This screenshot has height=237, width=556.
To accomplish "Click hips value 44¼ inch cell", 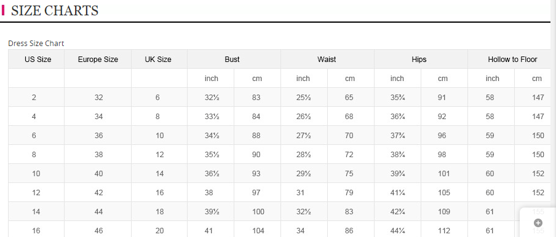I will tap(397, 231).
